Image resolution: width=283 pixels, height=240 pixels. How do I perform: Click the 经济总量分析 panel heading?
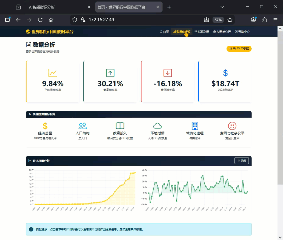coord(41,161)
